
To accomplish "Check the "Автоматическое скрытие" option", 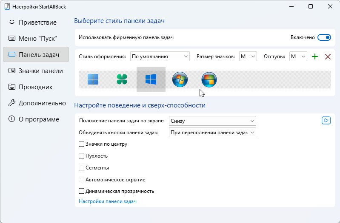I will [x=81, y=180].
